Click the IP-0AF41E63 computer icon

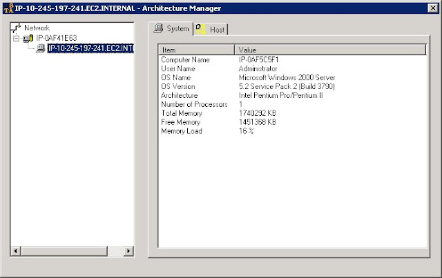click(x=28, y=38)
